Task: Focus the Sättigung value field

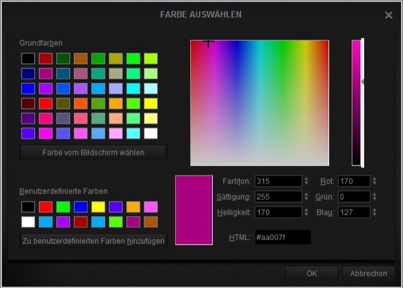Action: [278, 197]
